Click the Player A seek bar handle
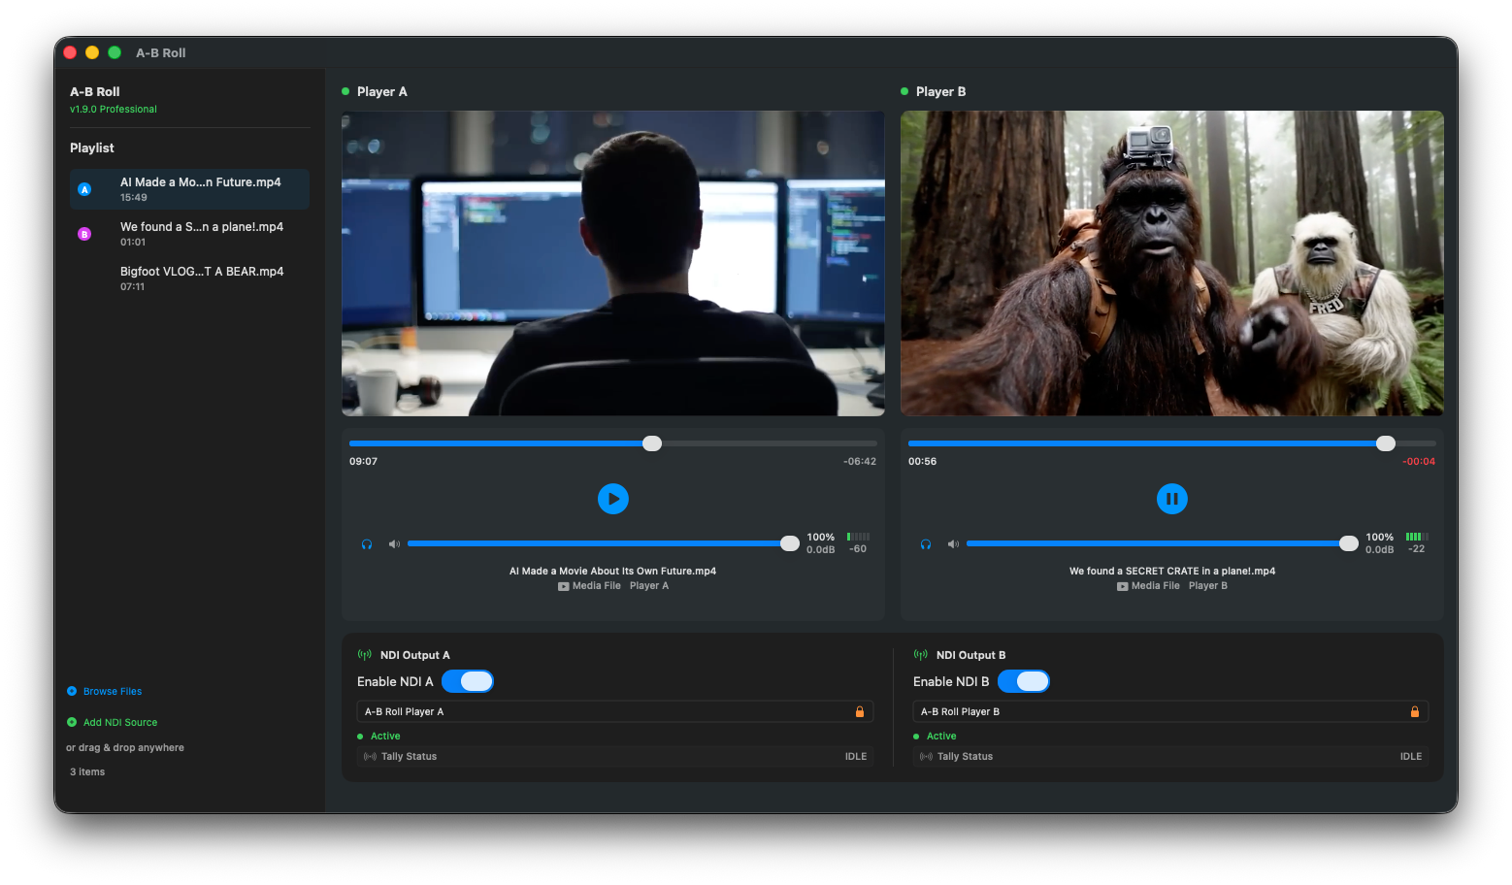 652,443
